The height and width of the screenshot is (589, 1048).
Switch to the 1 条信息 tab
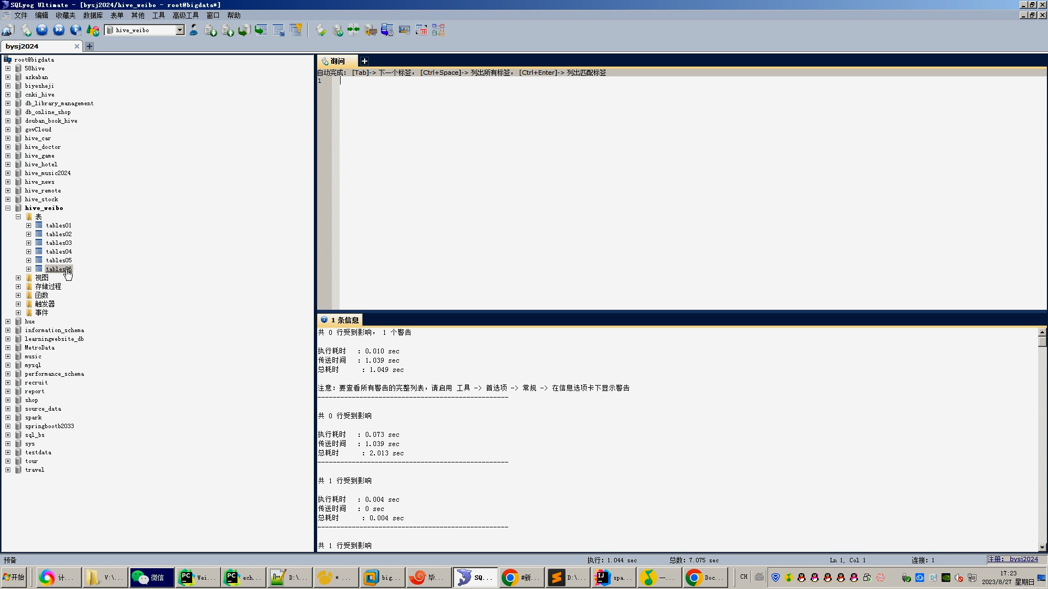pyautogui.click(x=341, y=320)
